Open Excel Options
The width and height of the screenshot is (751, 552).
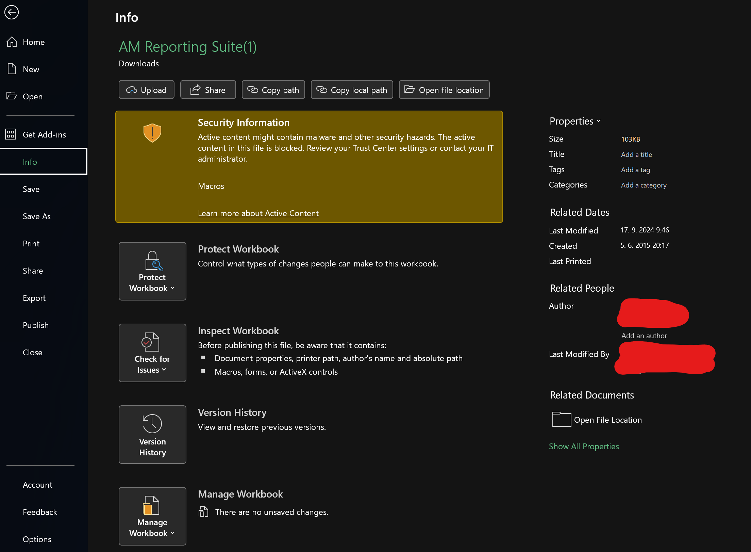(44, 539)
